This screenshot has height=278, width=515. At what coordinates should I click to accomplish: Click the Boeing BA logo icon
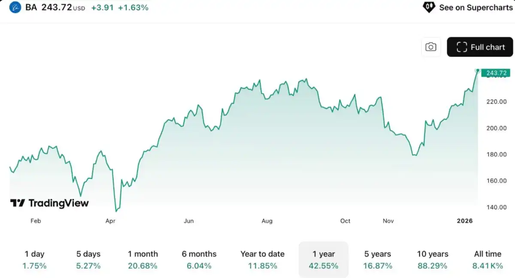15,7
